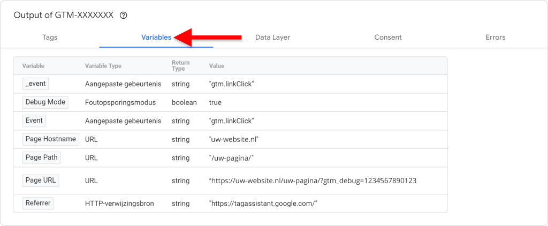Click the _event variable chip
Viewport: 548px width, 226px height.
pyautogui.click(x=36, y=84)
